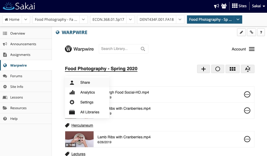
Task: Select the Food Photography - Sp site tab
Action: point(210,19)
